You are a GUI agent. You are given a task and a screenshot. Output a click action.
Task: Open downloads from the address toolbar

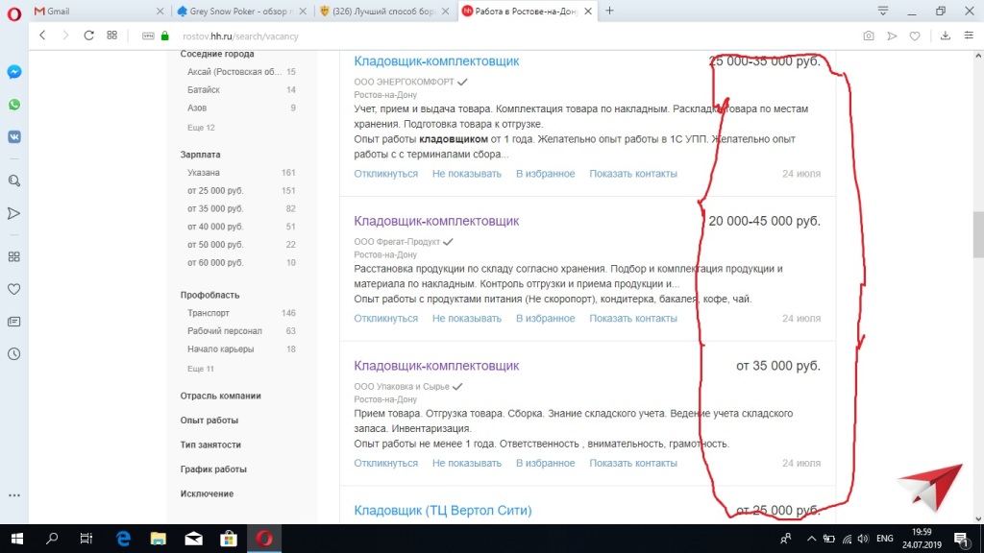pos(945,36)
